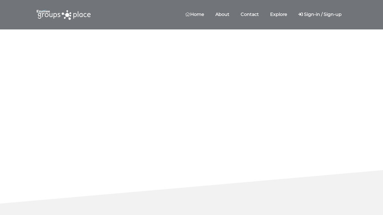Open the Explore menu item

tap(279, 15)
